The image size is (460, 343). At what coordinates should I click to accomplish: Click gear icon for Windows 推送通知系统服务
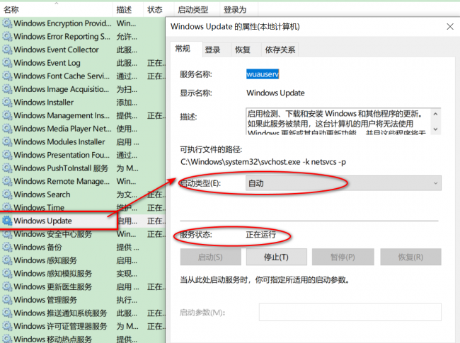tap(7, 313)
